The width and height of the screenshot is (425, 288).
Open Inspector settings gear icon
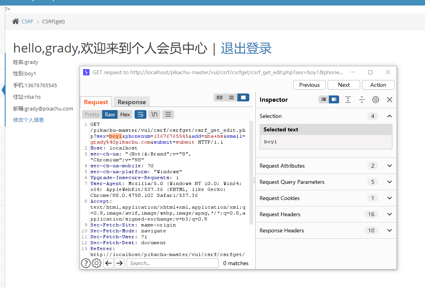click(376, 100)
